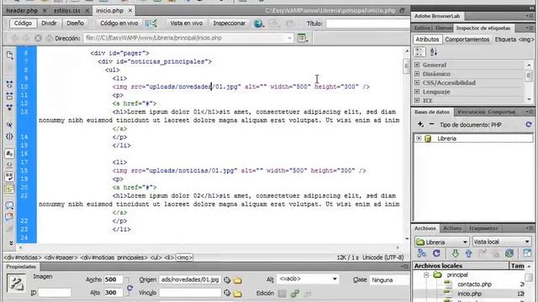Remove database connection with minus icon

pyautogui.click(x=431, y=124)
